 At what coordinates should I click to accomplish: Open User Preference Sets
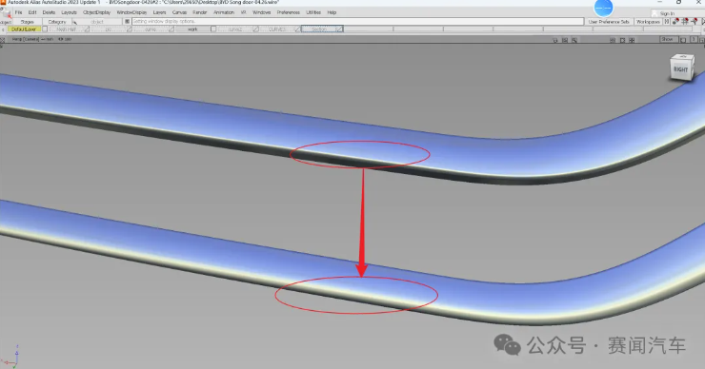[609, 22]
